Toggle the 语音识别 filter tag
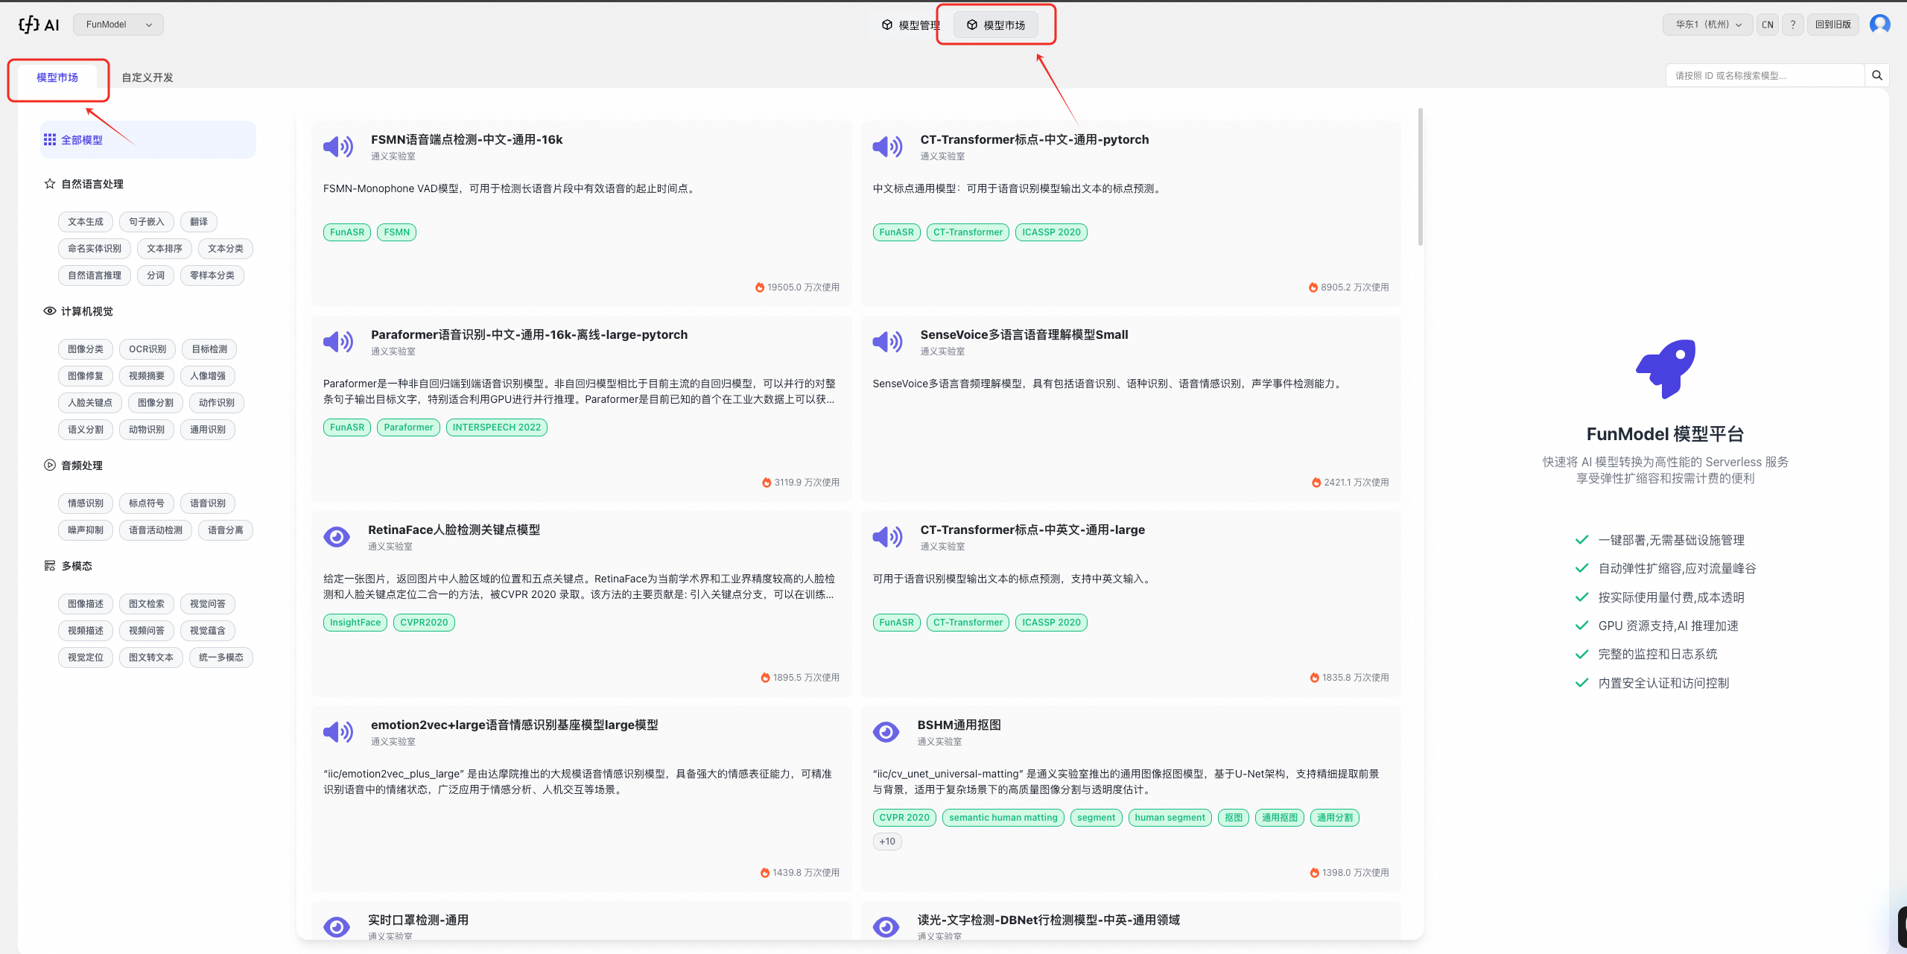Viewport: 1907px width, 954px height. click(207, 503)
